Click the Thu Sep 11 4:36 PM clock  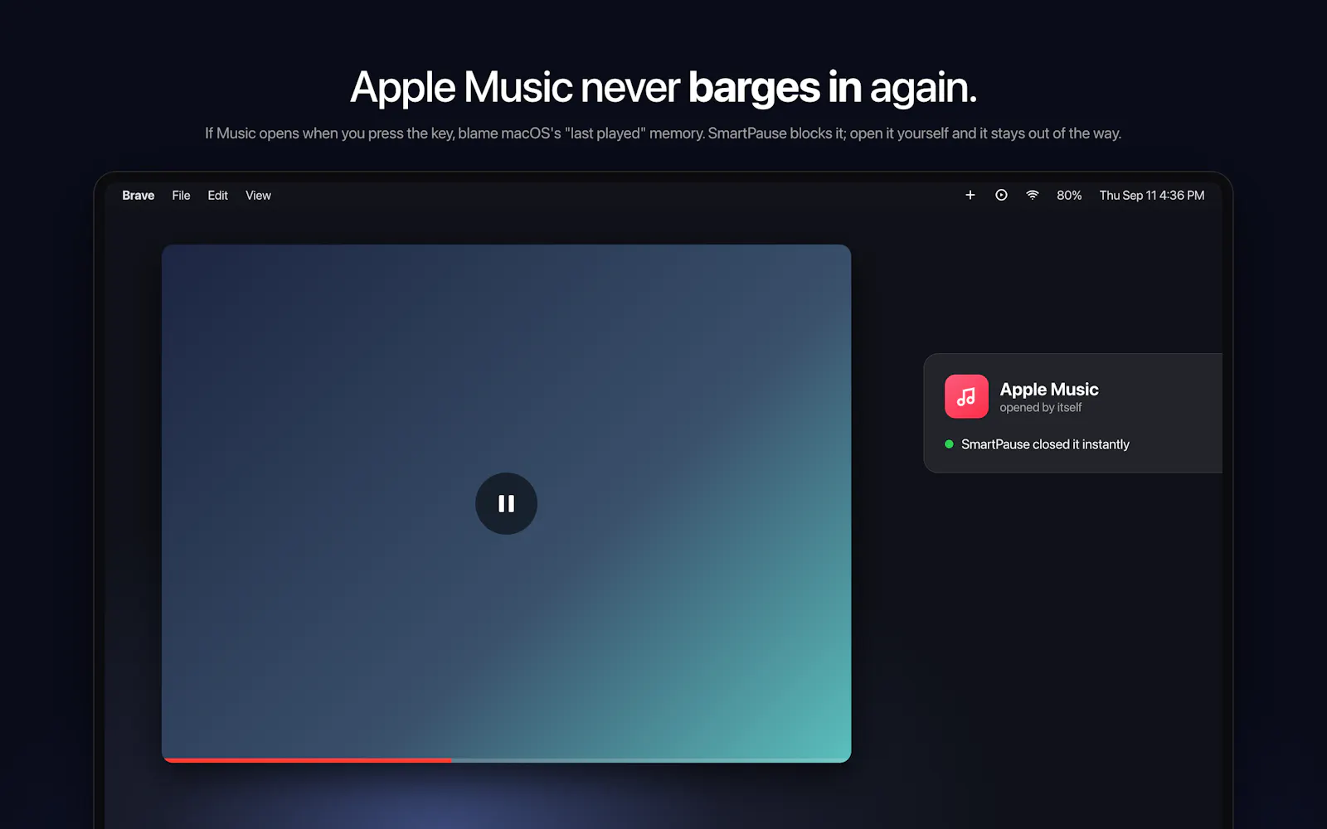(x=1152, y=196)
